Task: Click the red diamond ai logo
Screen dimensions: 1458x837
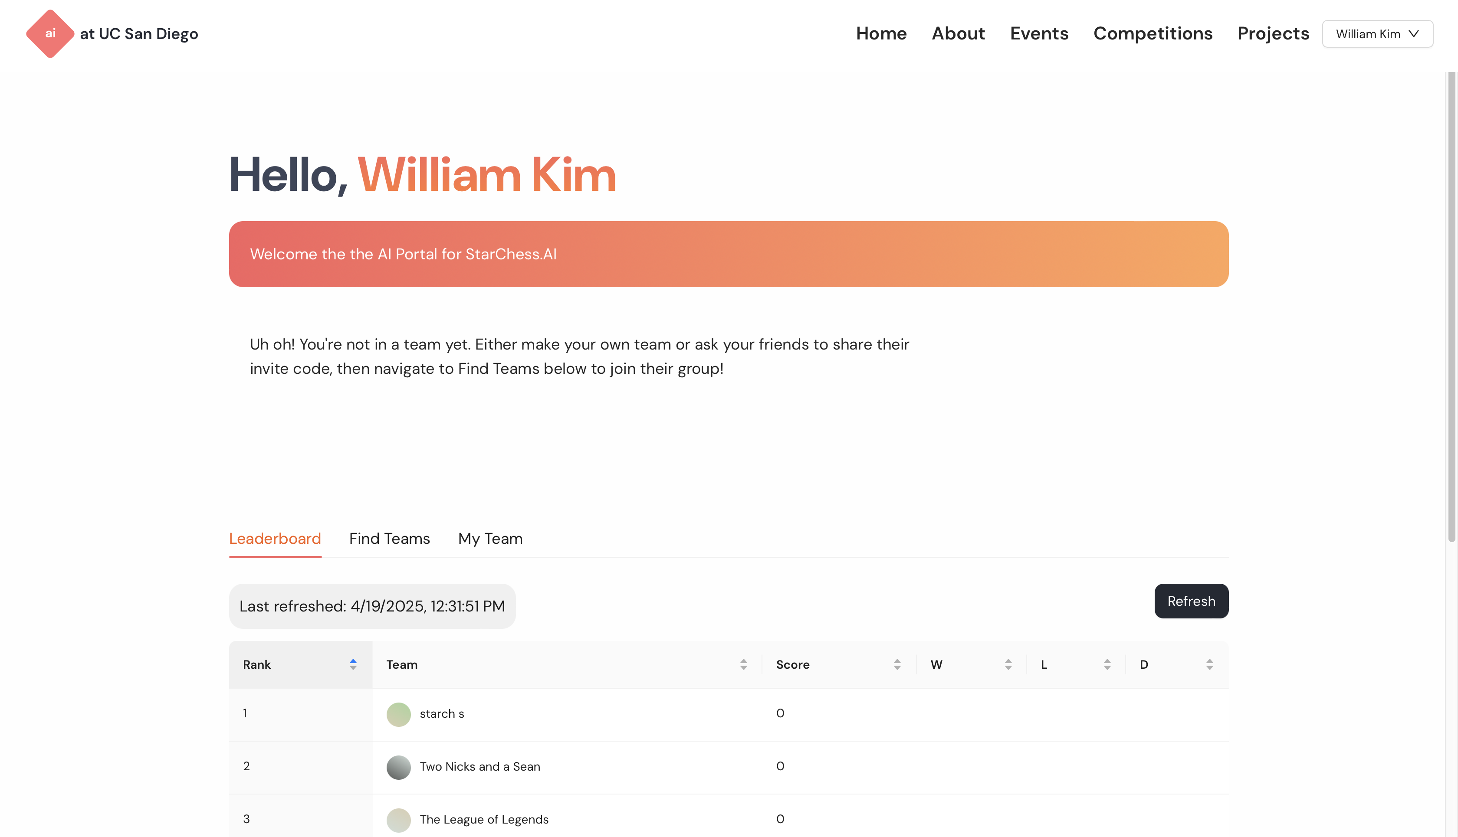Action: pyautogui.click(x=50, y=33)
